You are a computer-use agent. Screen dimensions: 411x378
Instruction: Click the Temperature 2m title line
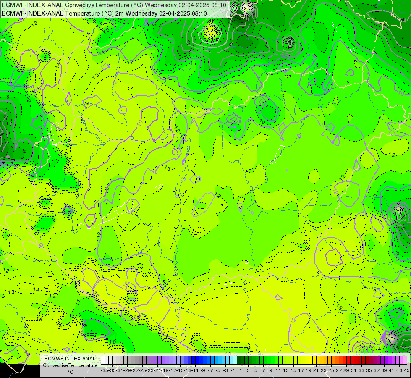pos(104,13)
